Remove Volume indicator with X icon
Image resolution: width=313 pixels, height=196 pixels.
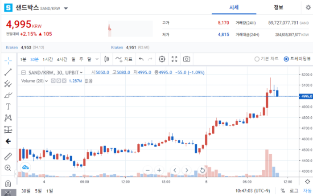(x=64, y=81)
